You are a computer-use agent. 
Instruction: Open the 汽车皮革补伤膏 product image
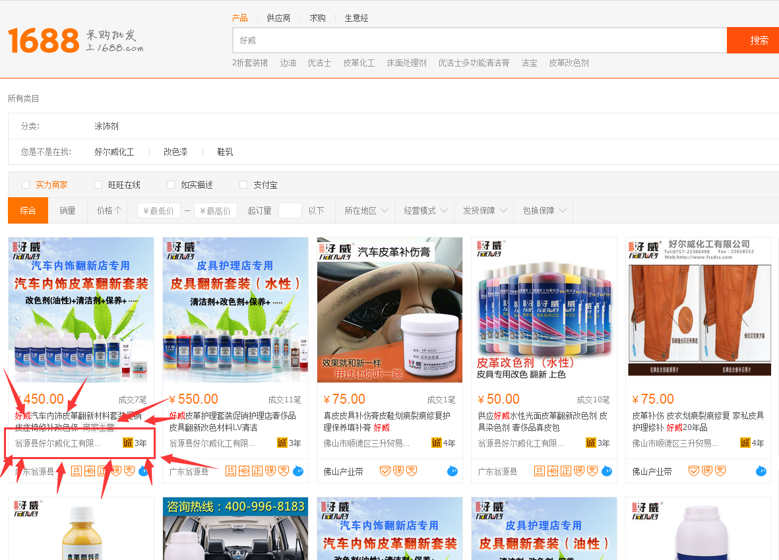click(x=390, y=310)
